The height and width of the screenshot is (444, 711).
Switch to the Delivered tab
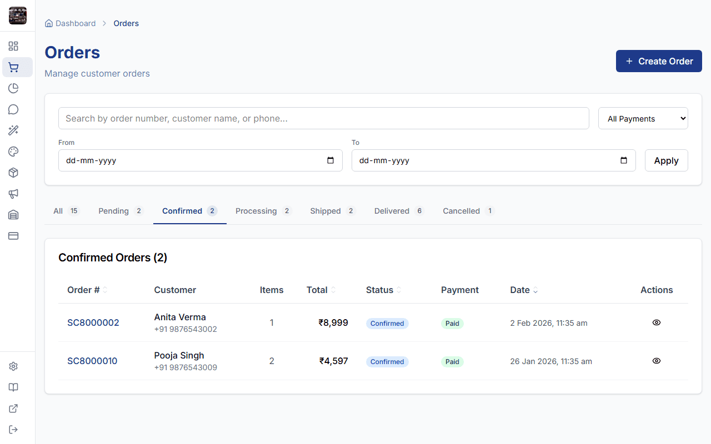click(x=399, y=211)
